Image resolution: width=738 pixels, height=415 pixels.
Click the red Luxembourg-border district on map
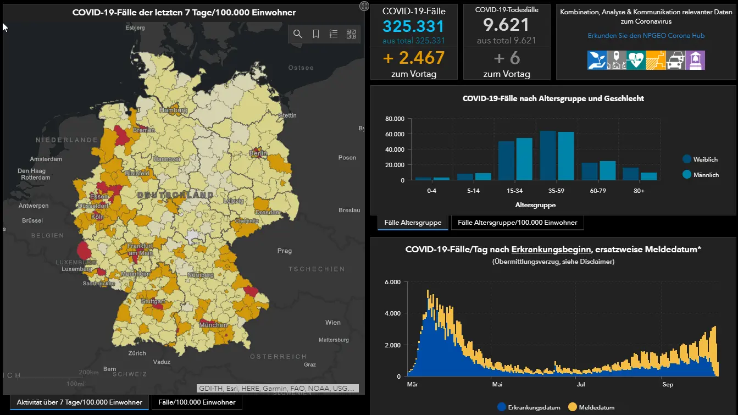click(x=83, y=250)
